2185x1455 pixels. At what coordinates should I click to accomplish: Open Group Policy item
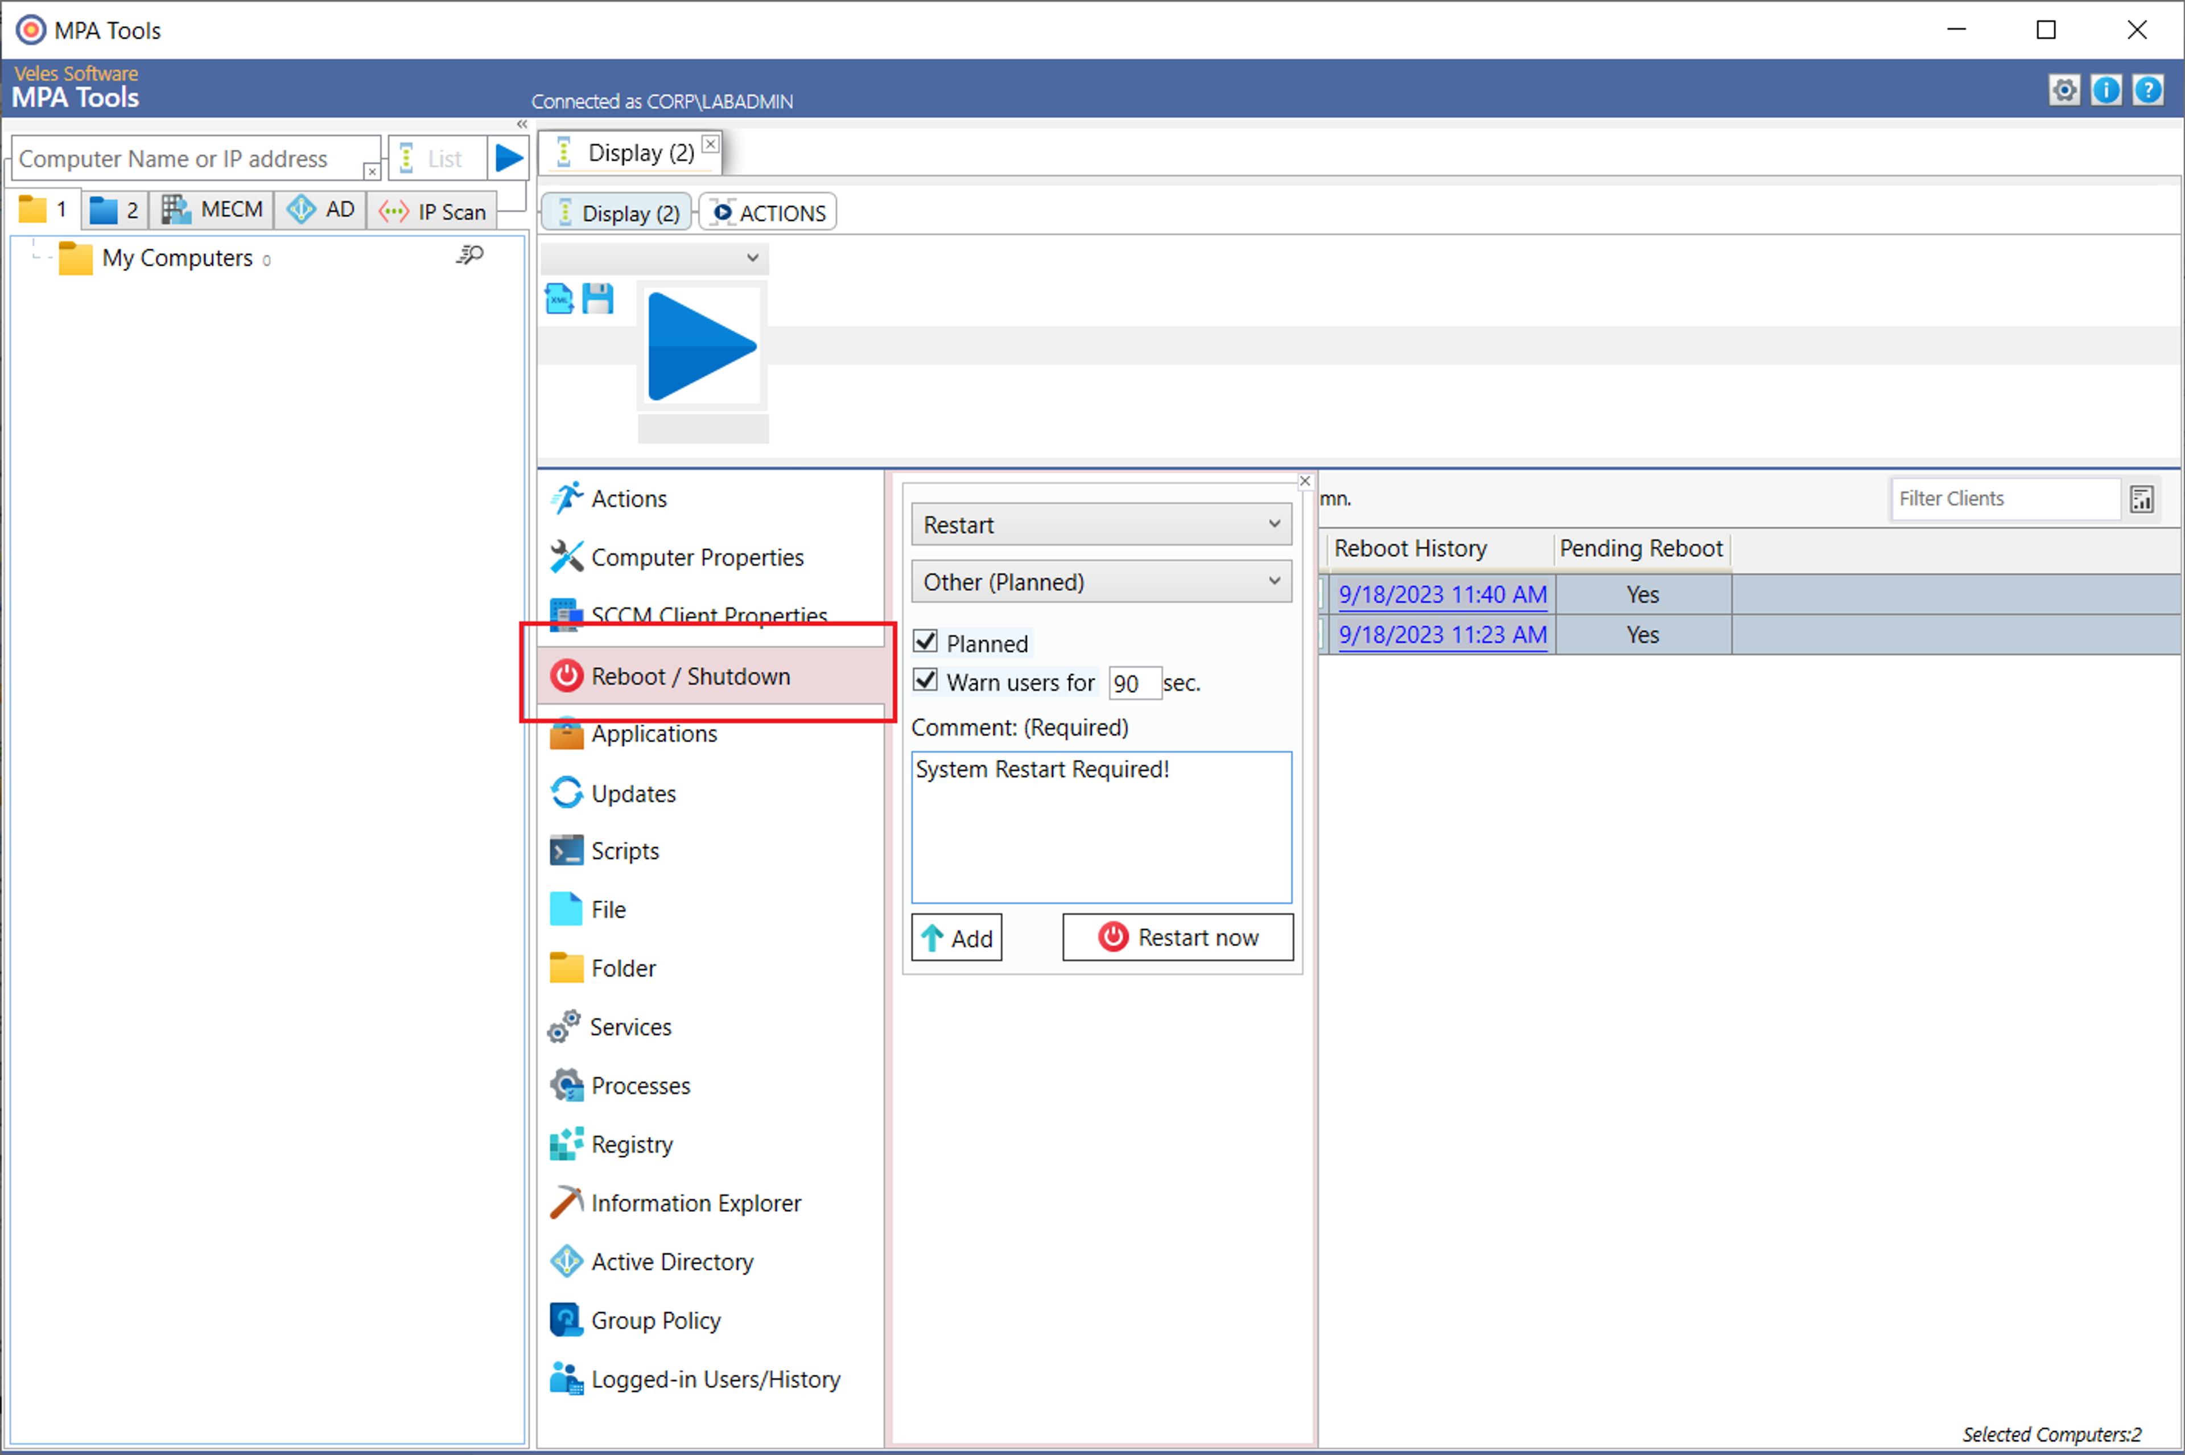point(635,1321)
